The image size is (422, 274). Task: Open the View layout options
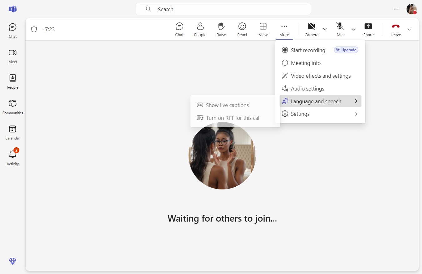tap(263, 30)
